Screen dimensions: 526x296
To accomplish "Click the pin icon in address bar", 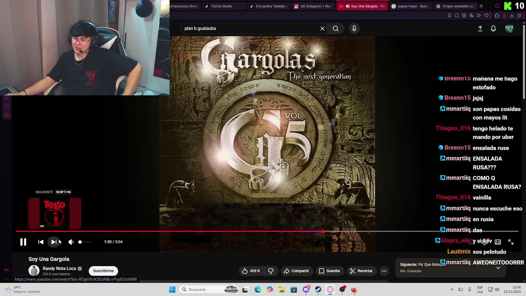I will pyautogui.click(x=449, y=16).
